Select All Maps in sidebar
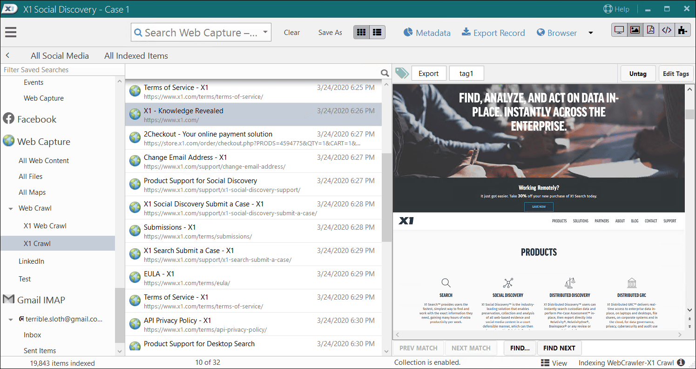The image size is (696, 369). 32,192
